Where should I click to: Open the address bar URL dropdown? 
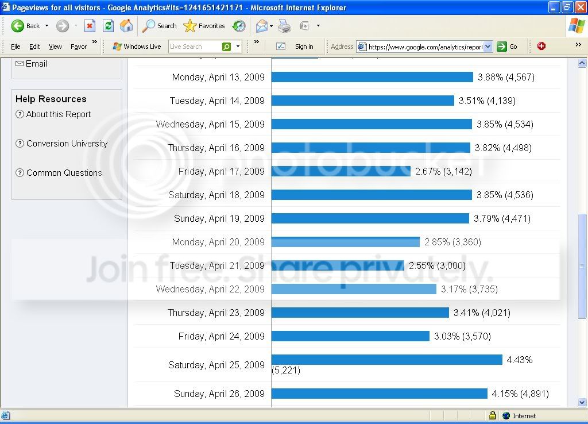(488, 47)
